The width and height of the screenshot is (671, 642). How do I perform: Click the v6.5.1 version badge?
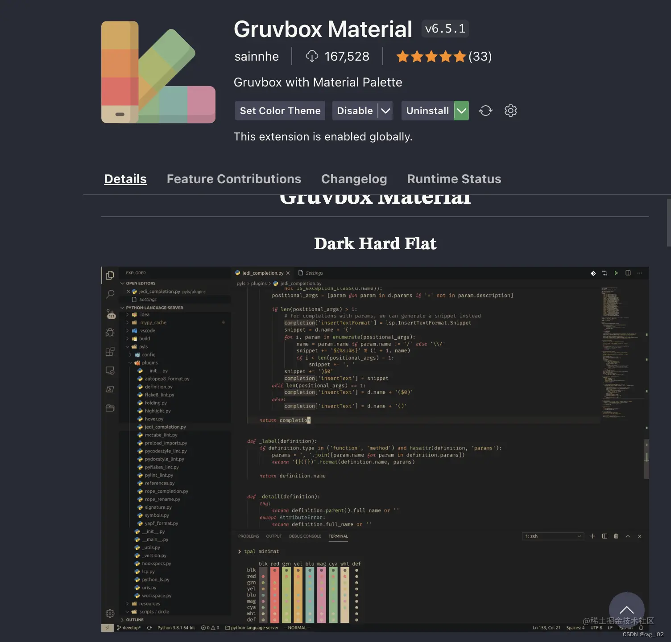pos(445,29)
